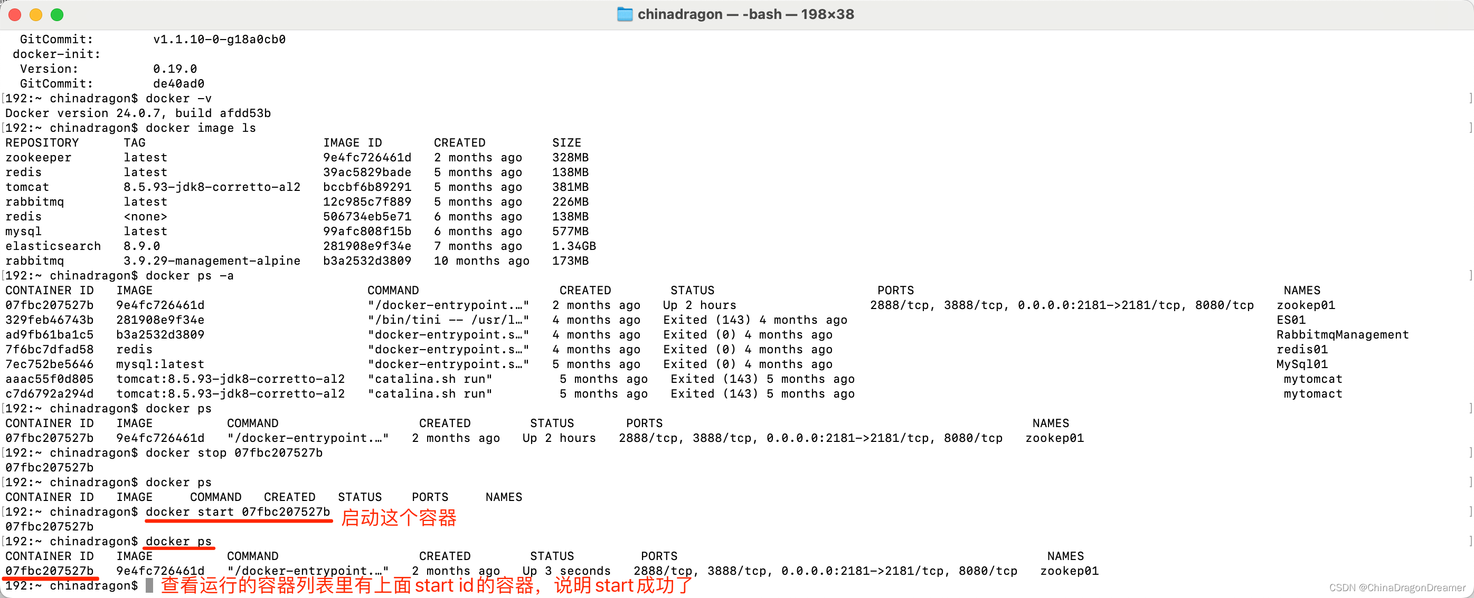1474x598 pixels.
Task: Click the terminal cursor at the final prompt
Action: click(149, 585)
